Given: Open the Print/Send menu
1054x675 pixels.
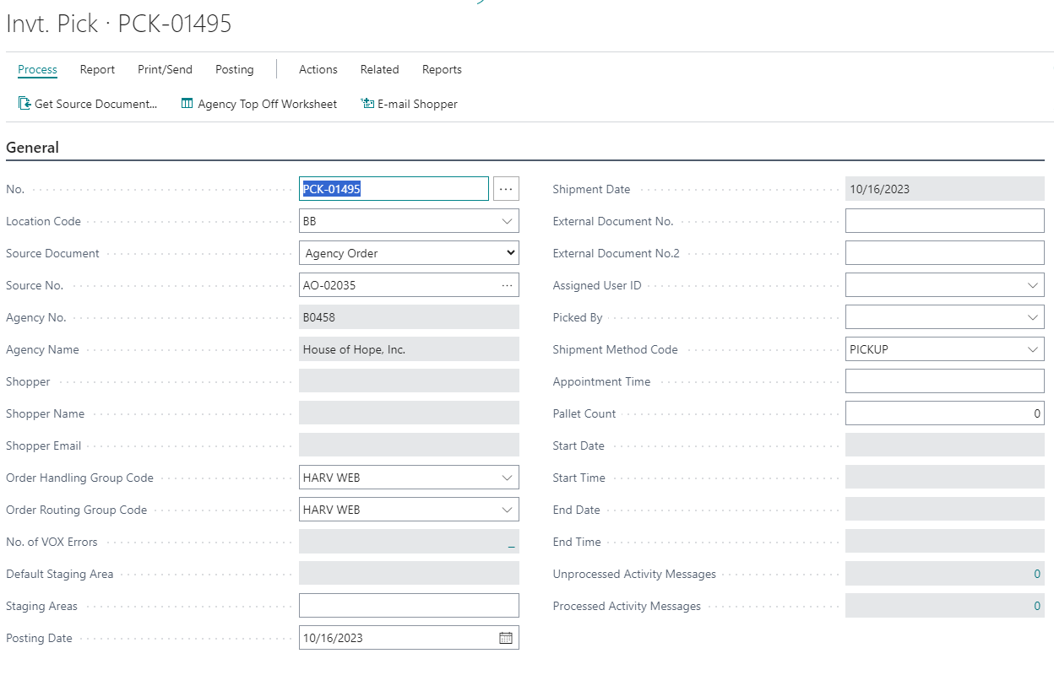Looking at the screenshot, I should pos(165,69).
